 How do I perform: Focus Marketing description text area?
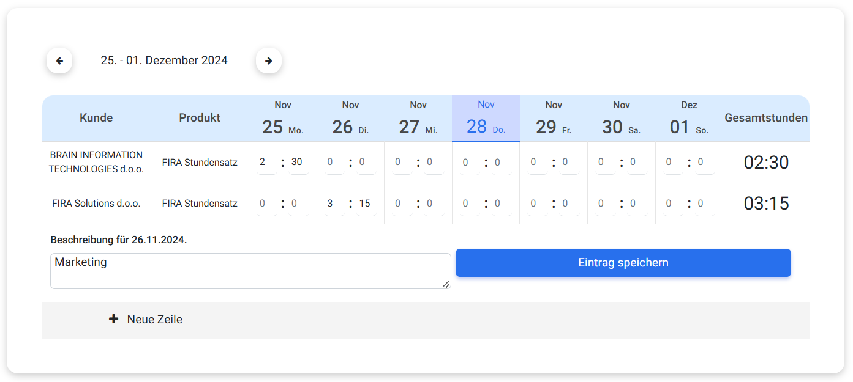(x=250, y=271)
